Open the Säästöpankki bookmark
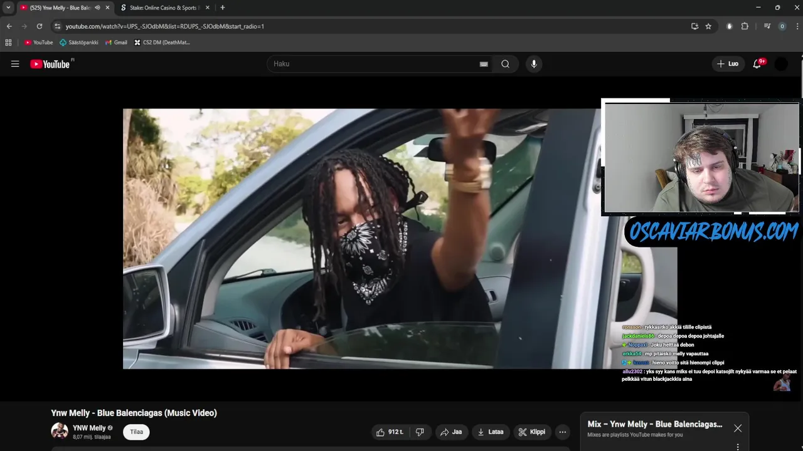Screen dimensions: 803x451 point(79,43)
